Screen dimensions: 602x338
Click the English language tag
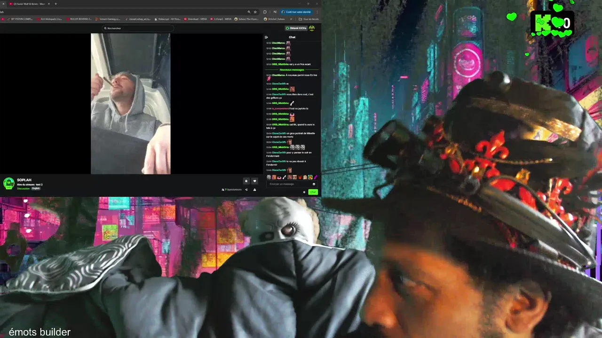tap(36, 188)
